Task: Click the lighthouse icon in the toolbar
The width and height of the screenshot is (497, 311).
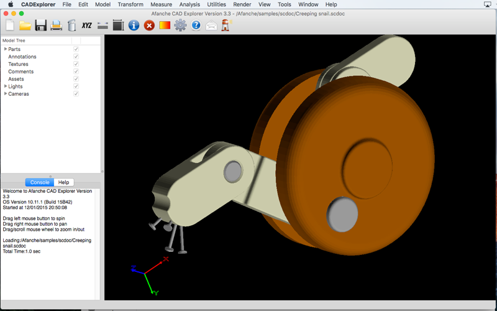Action: tap(226, 26)
